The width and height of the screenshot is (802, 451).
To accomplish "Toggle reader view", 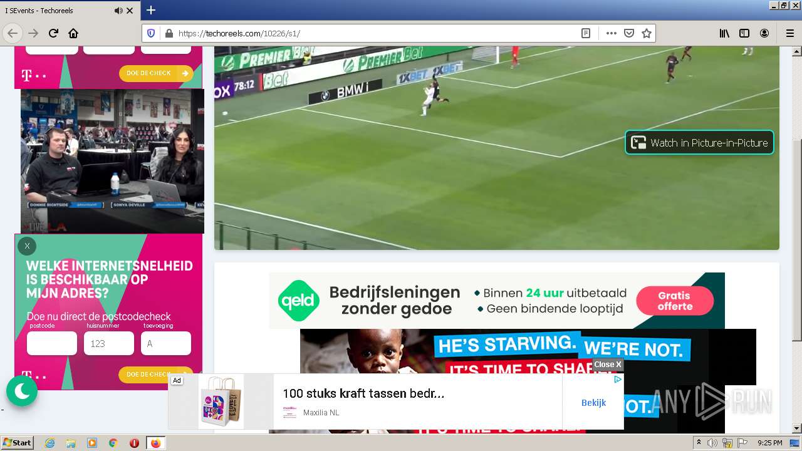I will pos(586,33).
